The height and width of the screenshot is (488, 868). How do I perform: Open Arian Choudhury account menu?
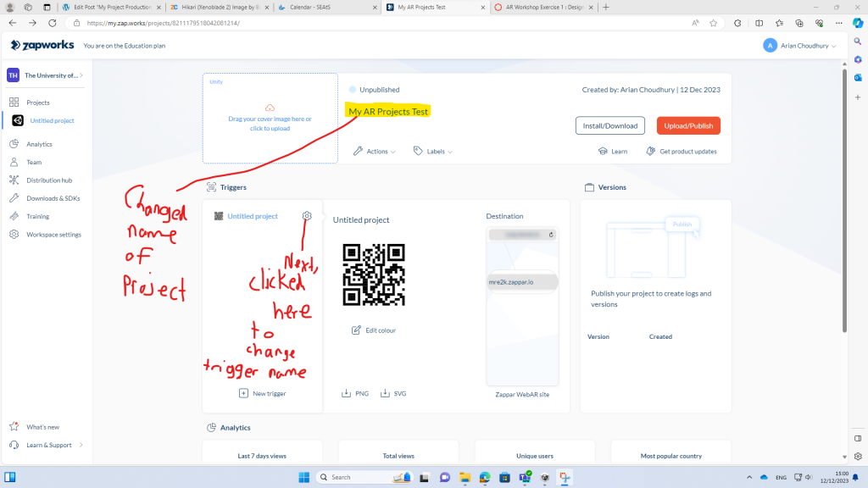(799, 45)
